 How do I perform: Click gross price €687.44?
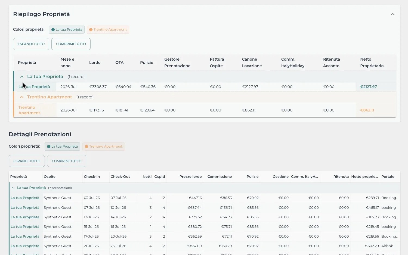pos(195,208)
